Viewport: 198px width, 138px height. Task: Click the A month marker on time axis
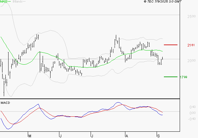(126, 136)
